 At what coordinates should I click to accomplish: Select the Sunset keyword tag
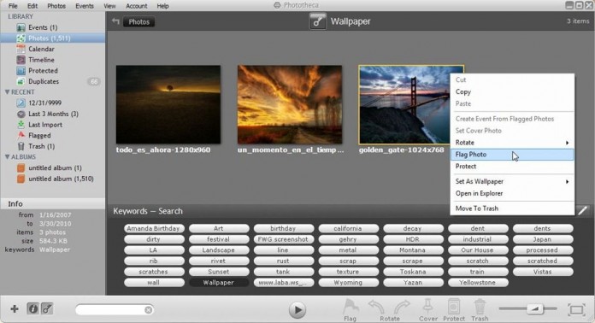coord(218,272)
